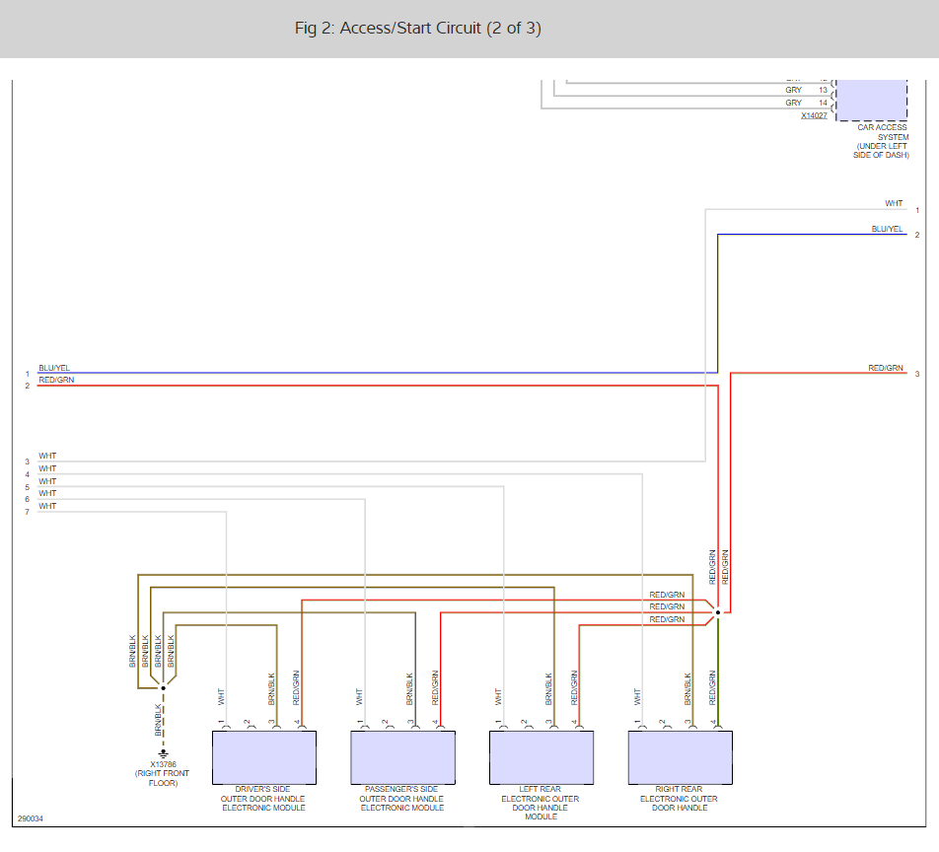Click the WHT label at top-right pin 1
Image resolution: width=939 pixels, height=852 pixels.
[894, 204]
